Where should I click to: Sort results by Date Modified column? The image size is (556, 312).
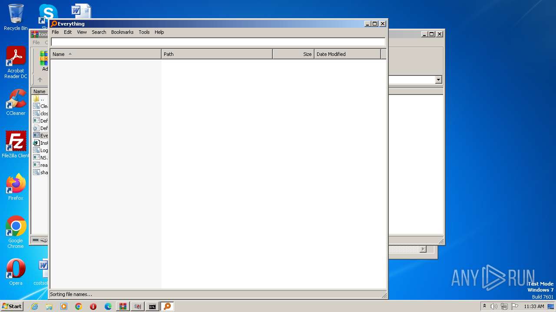pyautogui.click(x=347, y=54)
